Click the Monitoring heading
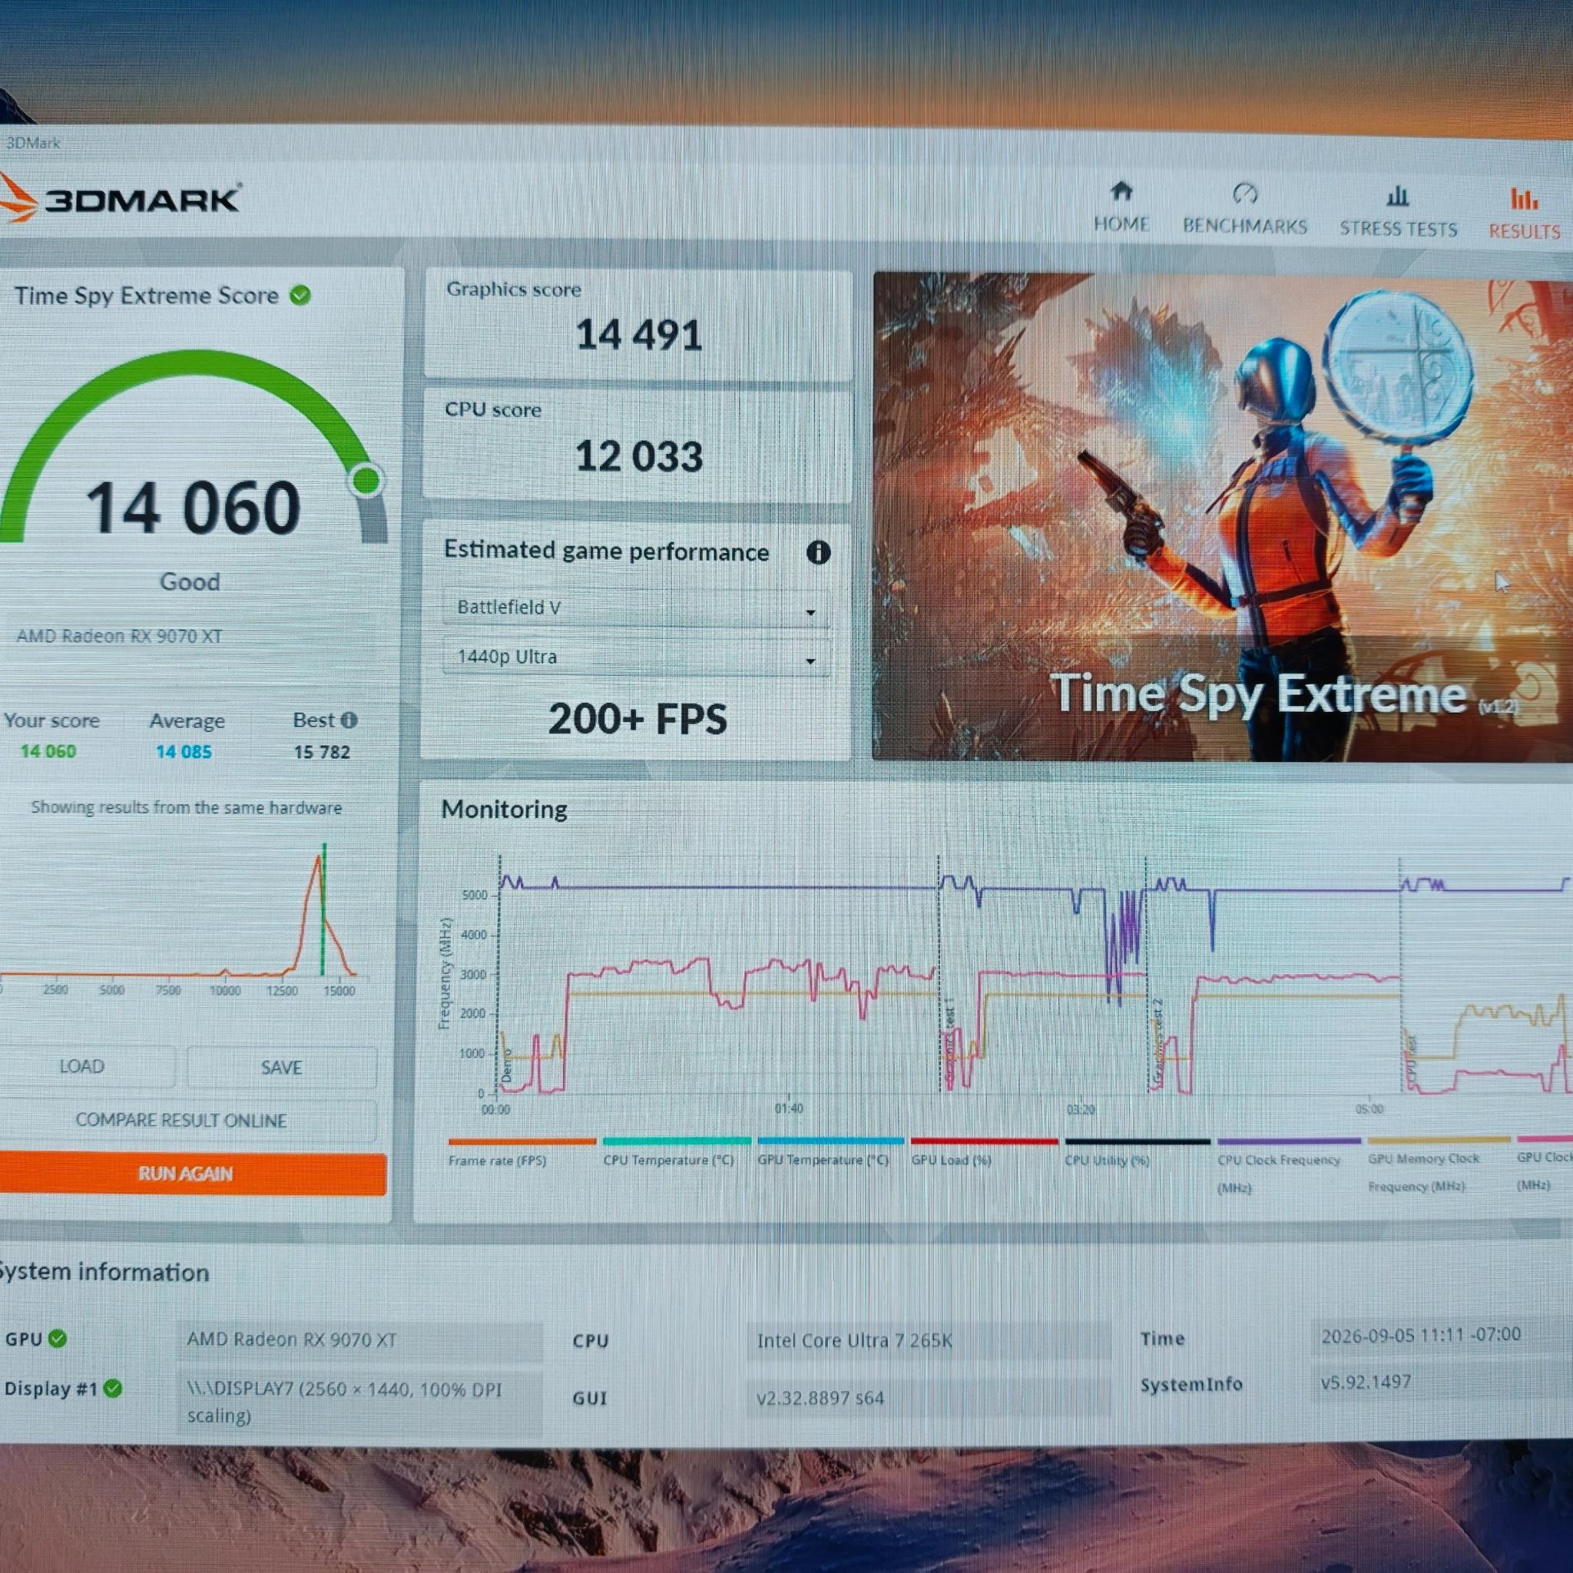The width and height of the screenshot is (1573, 1573). pyautogui.click(x=504, y=810)
